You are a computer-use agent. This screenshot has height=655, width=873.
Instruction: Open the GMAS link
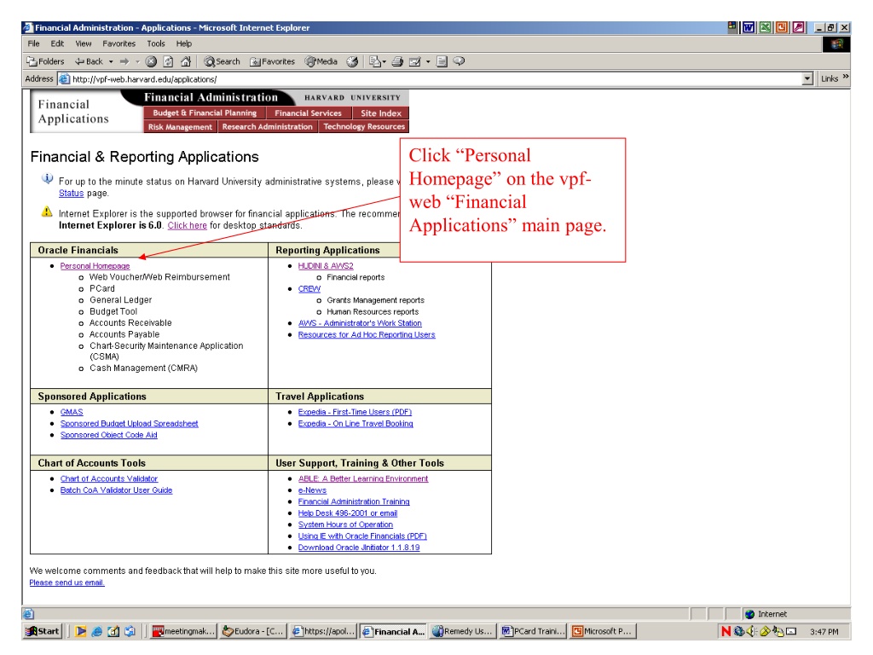tap(72, 412)
